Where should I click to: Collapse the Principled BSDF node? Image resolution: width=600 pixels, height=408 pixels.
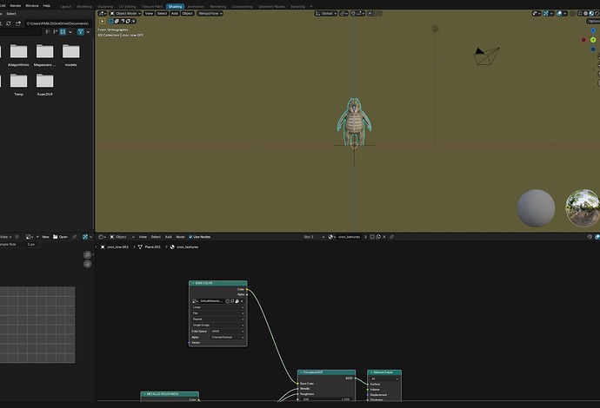click(301, 372)
